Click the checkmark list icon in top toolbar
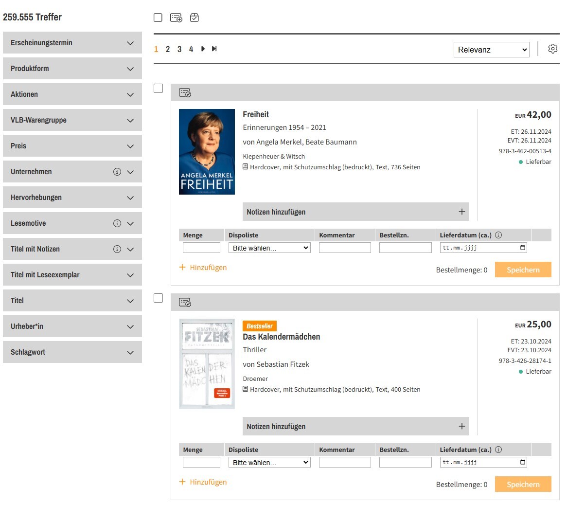Image resolution: width=567 pixels, height=505 pixels. coord(194,18)
